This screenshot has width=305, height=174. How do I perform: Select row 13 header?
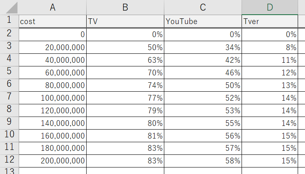(x=9, y=170)
